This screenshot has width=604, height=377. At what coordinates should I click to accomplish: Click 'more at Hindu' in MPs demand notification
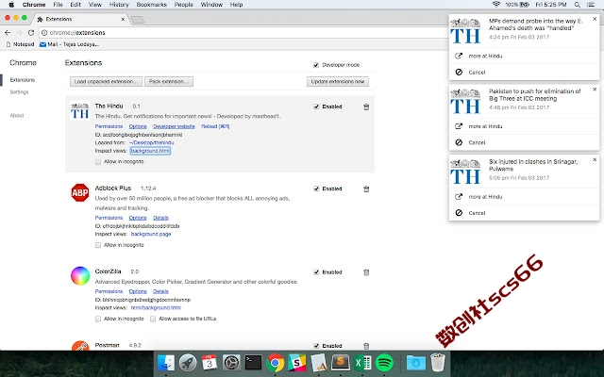coord(485,56)
